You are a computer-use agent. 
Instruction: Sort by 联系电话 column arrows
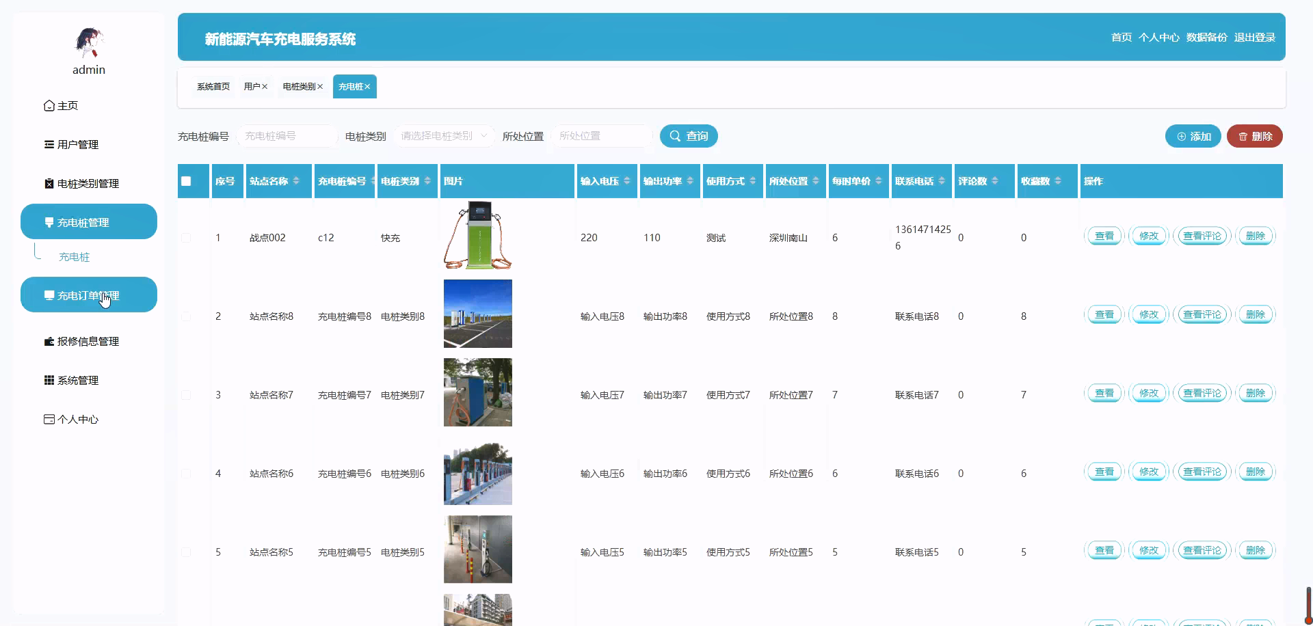(942, 181)
